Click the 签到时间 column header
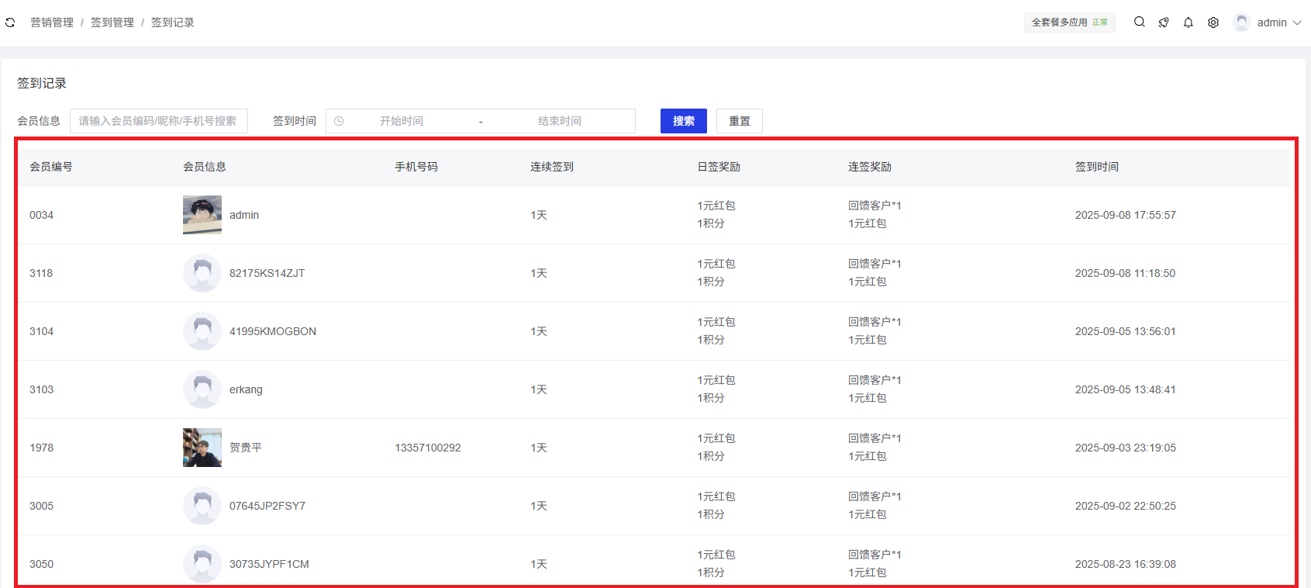This screenshot has height=588, width=1311. click(1096, 167)
